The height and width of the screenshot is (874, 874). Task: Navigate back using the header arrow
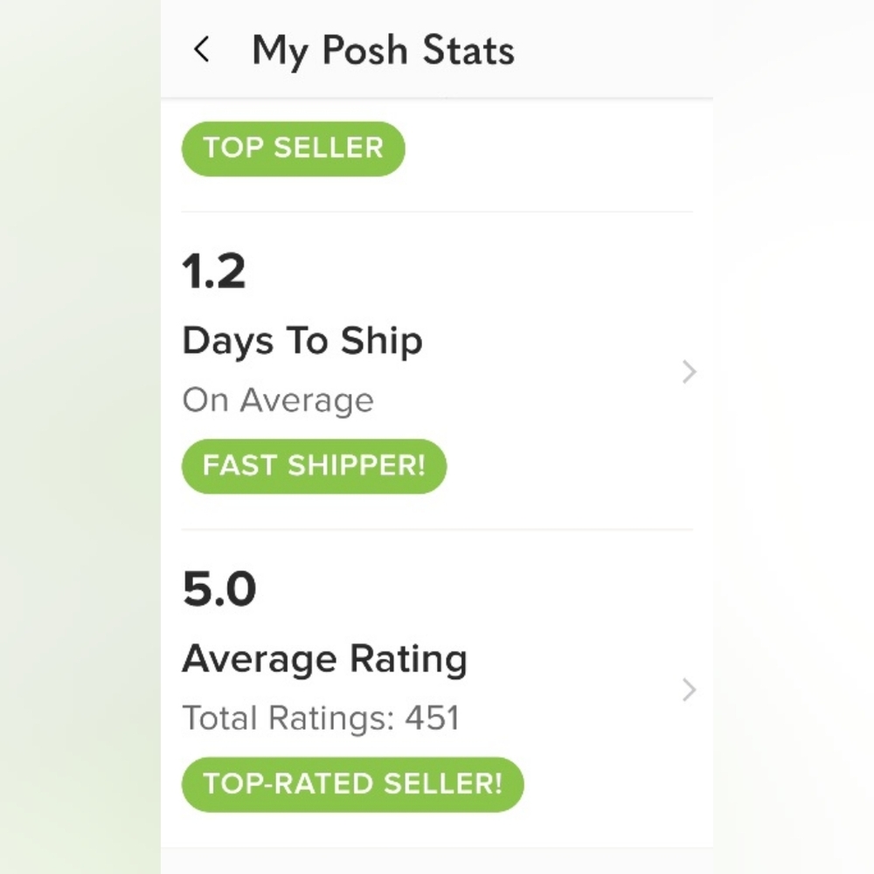(202, 50)
